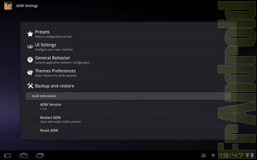Click the General Behavior gear icon
The height and width of the screenshot is (160, 257).
tap(30, 60)
